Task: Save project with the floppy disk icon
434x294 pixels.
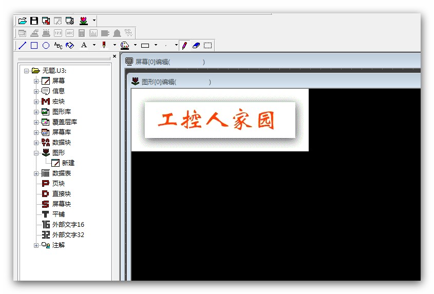Action: coord(34,21)
